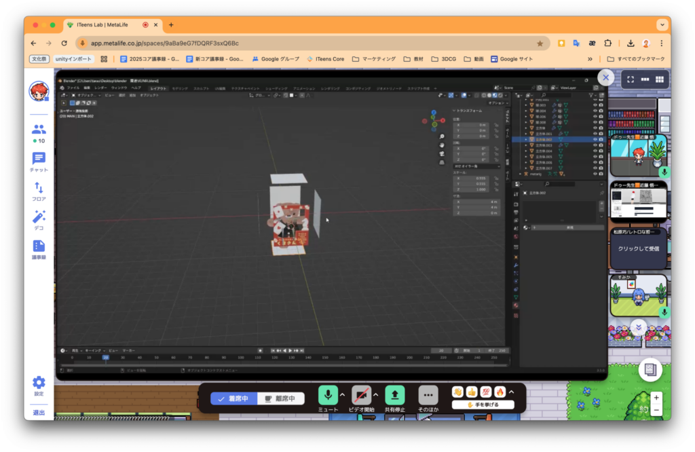Zoom out the map with minus button
Viewport: 695px width, 452px height.
pyautogui.click(x=656, y=410)
